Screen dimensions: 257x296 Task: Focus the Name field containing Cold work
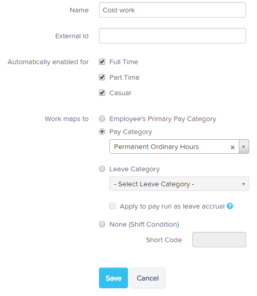click(173, 10)
